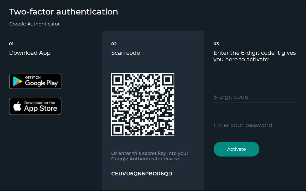
Task: Select the secret key CEUVU6QN6PBOR6QD text
Action: click(x=142, y=174)
